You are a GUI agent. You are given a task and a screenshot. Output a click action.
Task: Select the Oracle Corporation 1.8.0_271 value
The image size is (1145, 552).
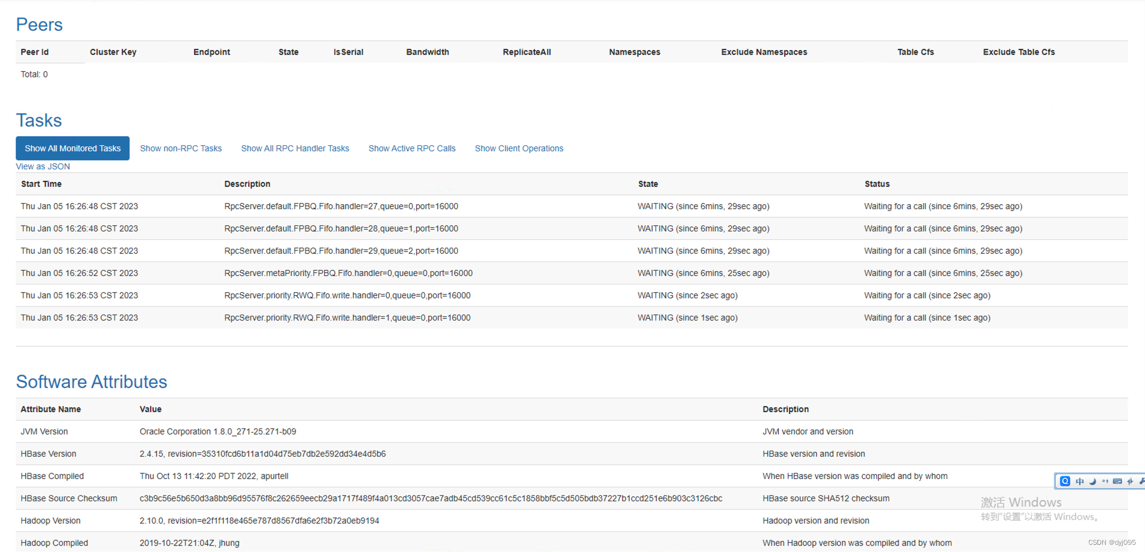(217, 431)
